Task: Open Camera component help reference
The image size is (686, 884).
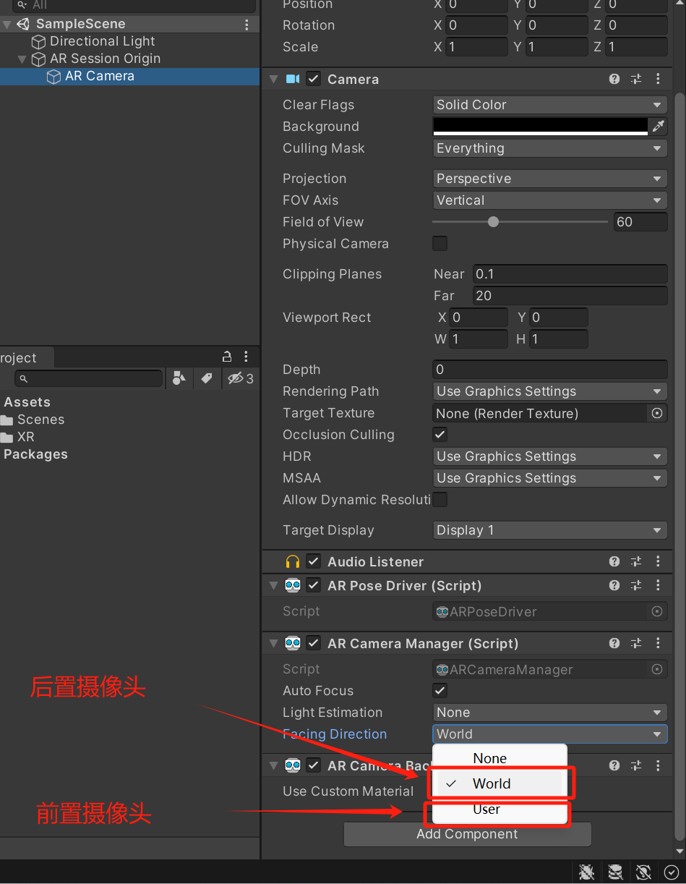Action: [x=614, y=80]
